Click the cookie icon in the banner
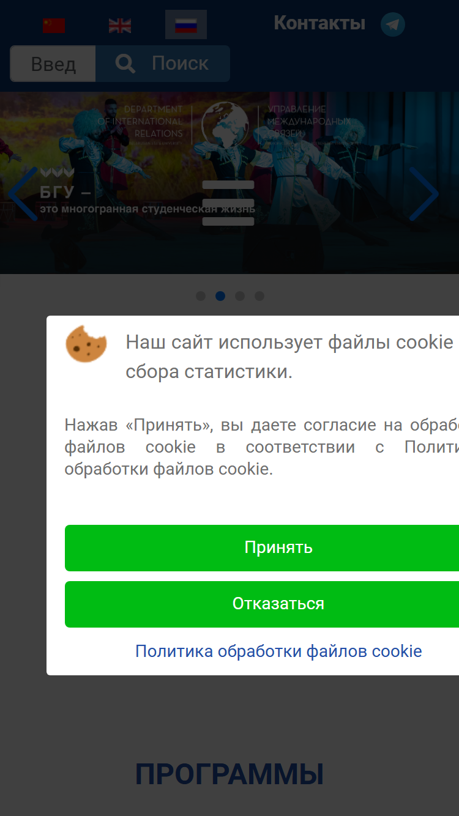Image resolution: width=459 pixels, height=816 pixels. pos(86,344)
